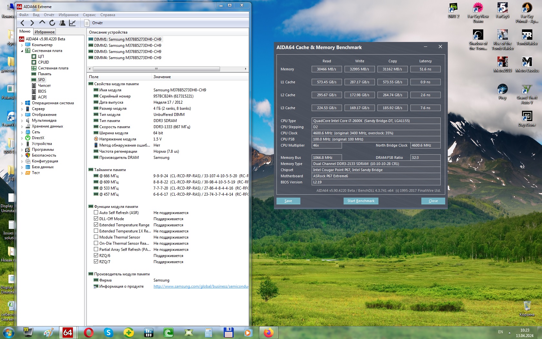Open the FarCry5 desktop shortcut
This screenshot has height=339, width=542.
502,10
